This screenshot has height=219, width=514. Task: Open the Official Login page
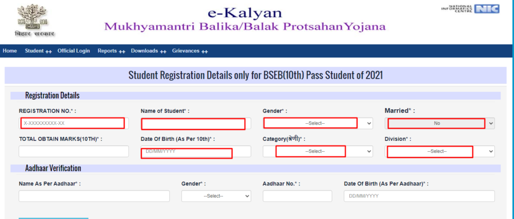(x=74, y=51)
